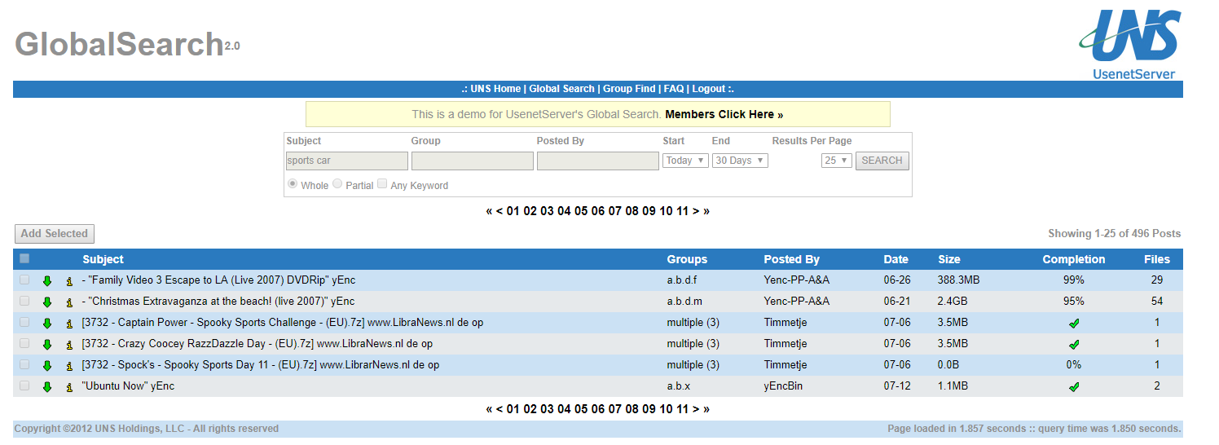
Task: Click "Ubuntu Now" yEnc subject text
Action: (128, 386)
